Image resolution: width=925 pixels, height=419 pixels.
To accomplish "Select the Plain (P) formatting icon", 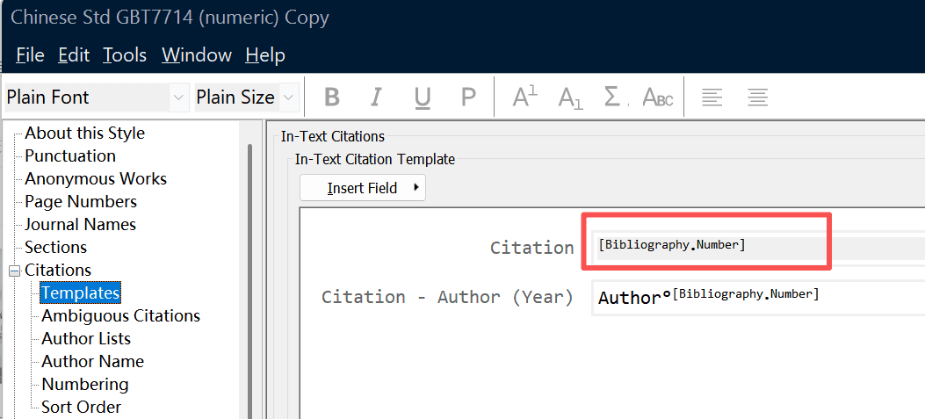I will (468, 97).
